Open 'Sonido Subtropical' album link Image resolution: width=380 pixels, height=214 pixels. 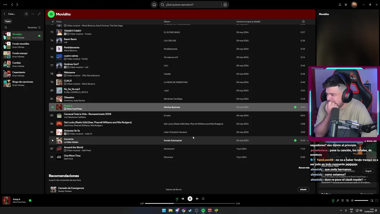173,140
